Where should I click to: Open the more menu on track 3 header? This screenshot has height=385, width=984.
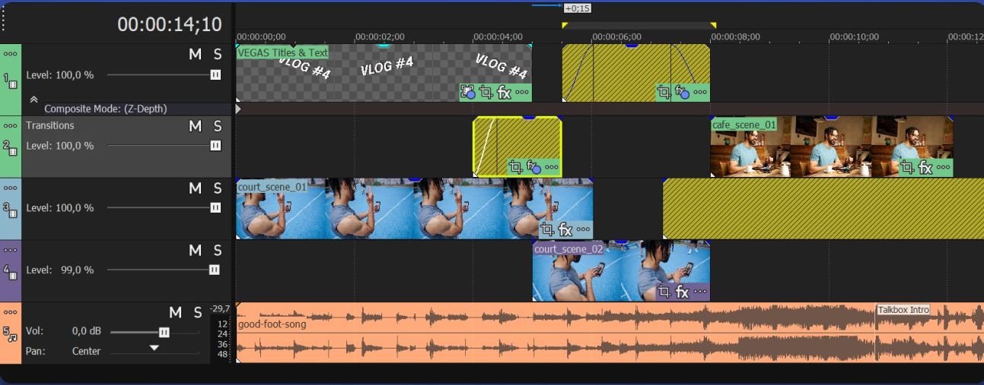(11, 188)
